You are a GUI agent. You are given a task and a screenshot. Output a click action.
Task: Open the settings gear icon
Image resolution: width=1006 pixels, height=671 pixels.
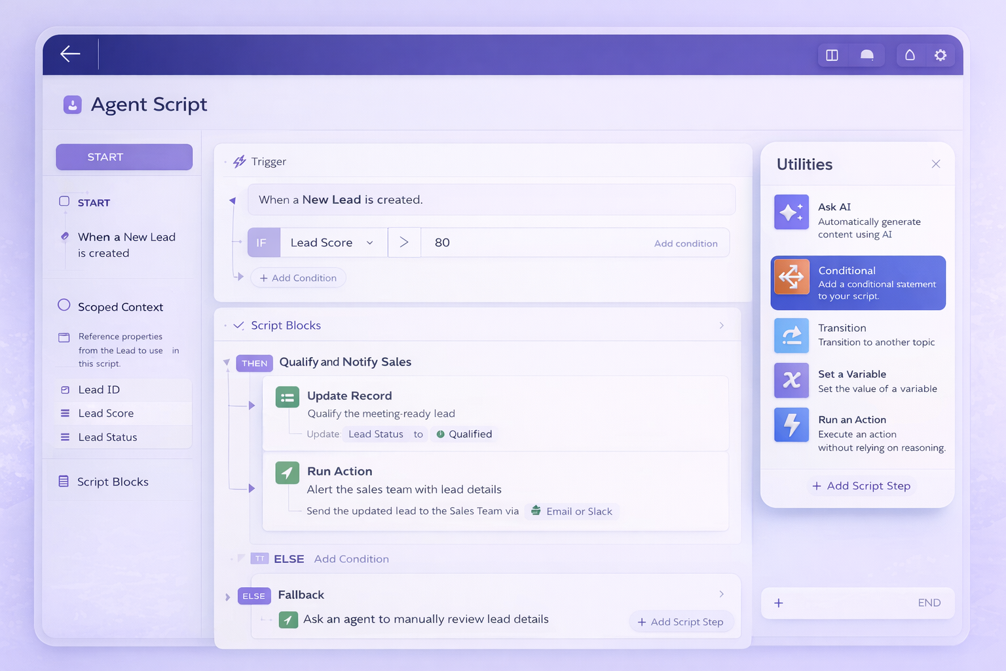tap(941, 55)
